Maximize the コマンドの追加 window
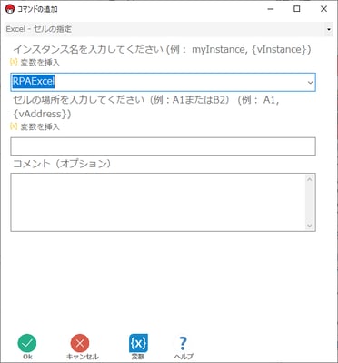 tap(297, 9)
